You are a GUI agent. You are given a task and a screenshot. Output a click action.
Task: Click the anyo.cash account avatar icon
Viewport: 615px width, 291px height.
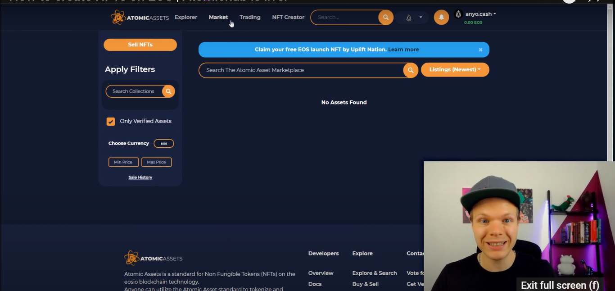[458, 14]
